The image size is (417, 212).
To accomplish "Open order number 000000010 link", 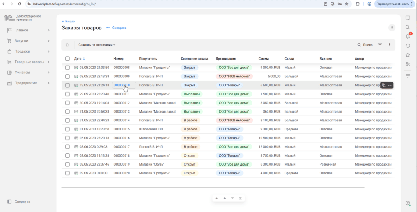I will click(121, 85).
